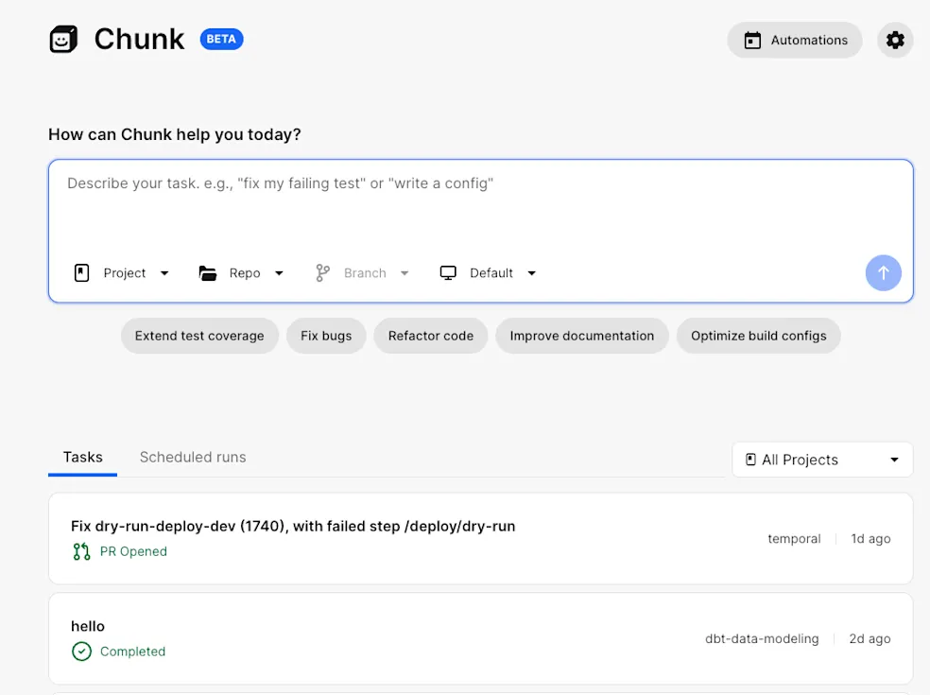Click the dbt-data-modeling project label
Screen dimensions: 930x695
(x=762, y=639)
